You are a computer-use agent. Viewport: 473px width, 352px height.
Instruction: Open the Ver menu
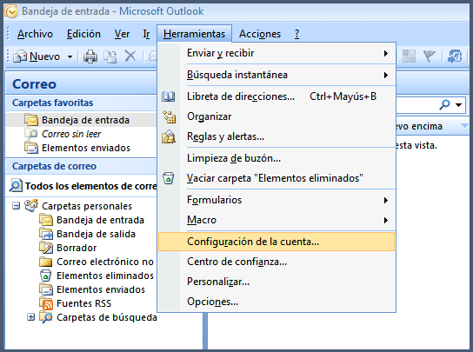tap(122, 34)
